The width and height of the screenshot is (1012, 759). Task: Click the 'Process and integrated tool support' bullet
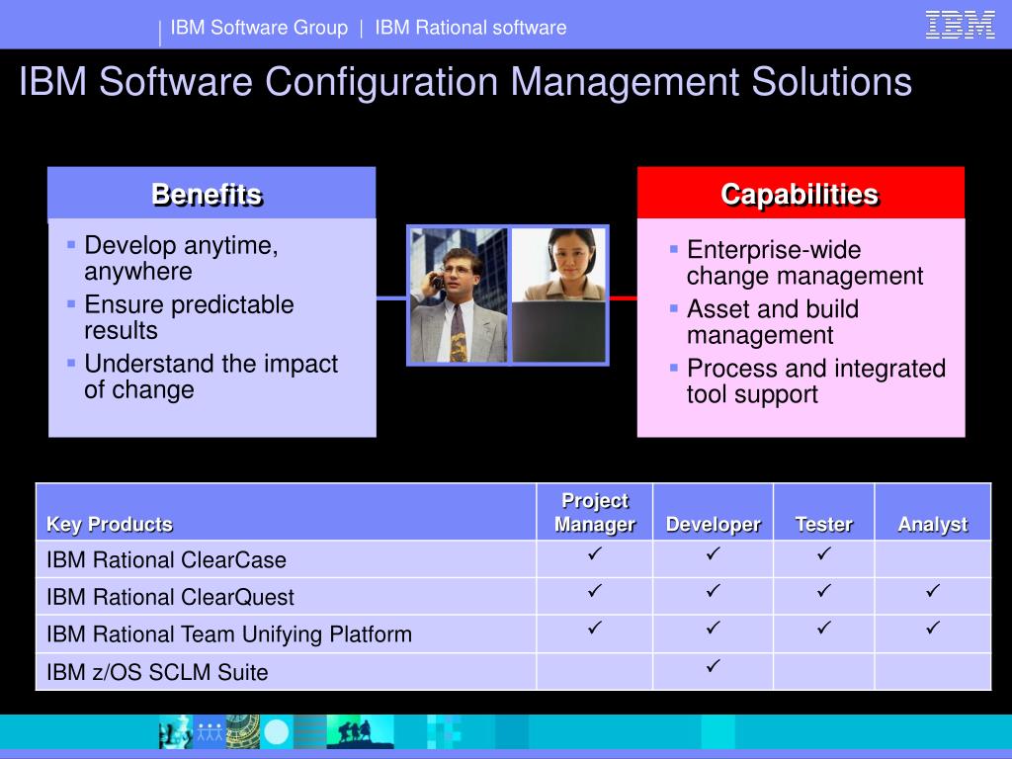[x=815, y=381]
